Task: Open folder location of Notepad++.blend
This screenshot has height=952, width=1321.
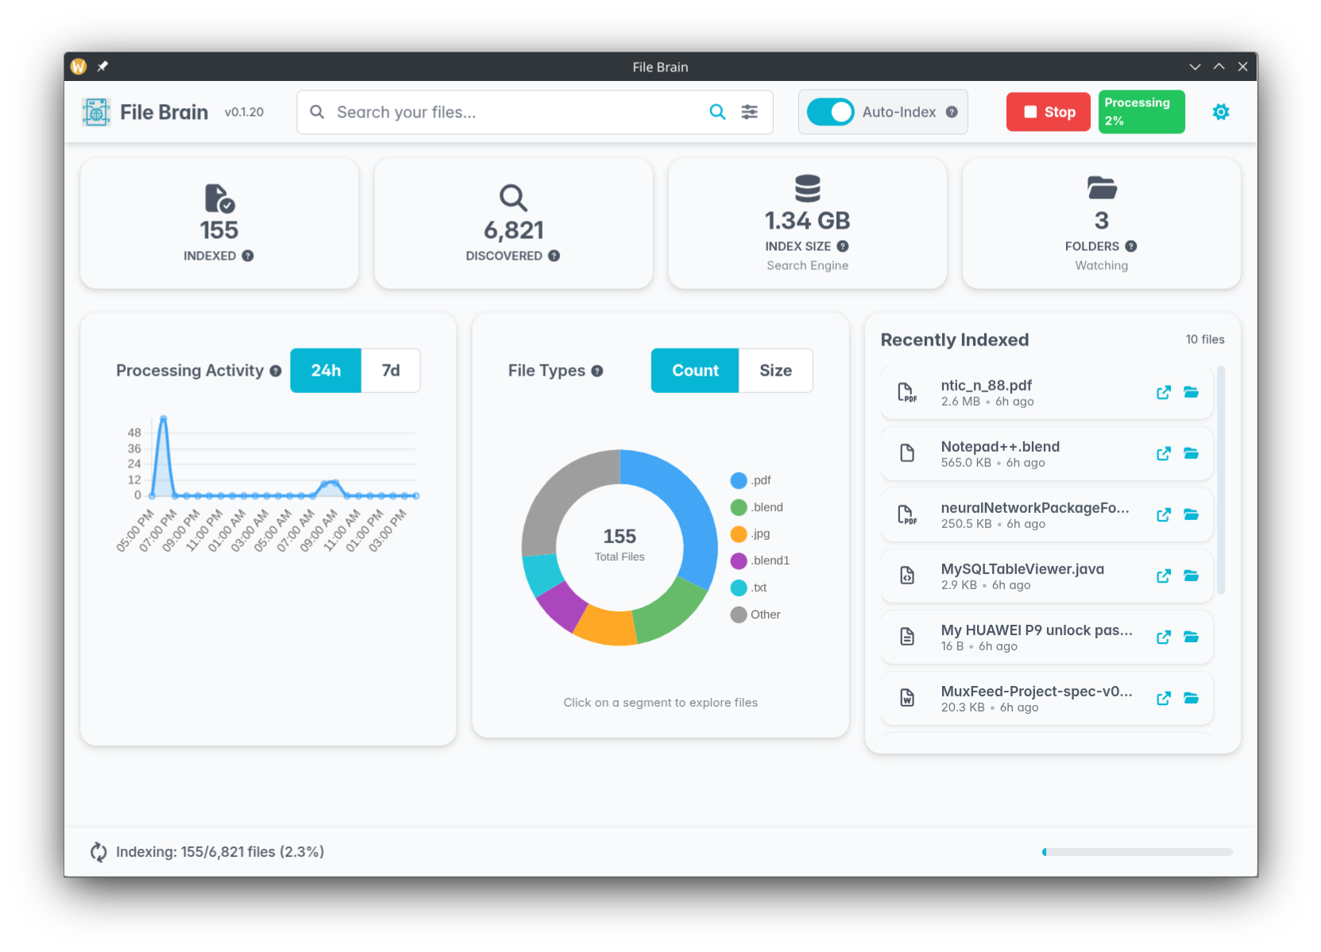Action: 1191,453
